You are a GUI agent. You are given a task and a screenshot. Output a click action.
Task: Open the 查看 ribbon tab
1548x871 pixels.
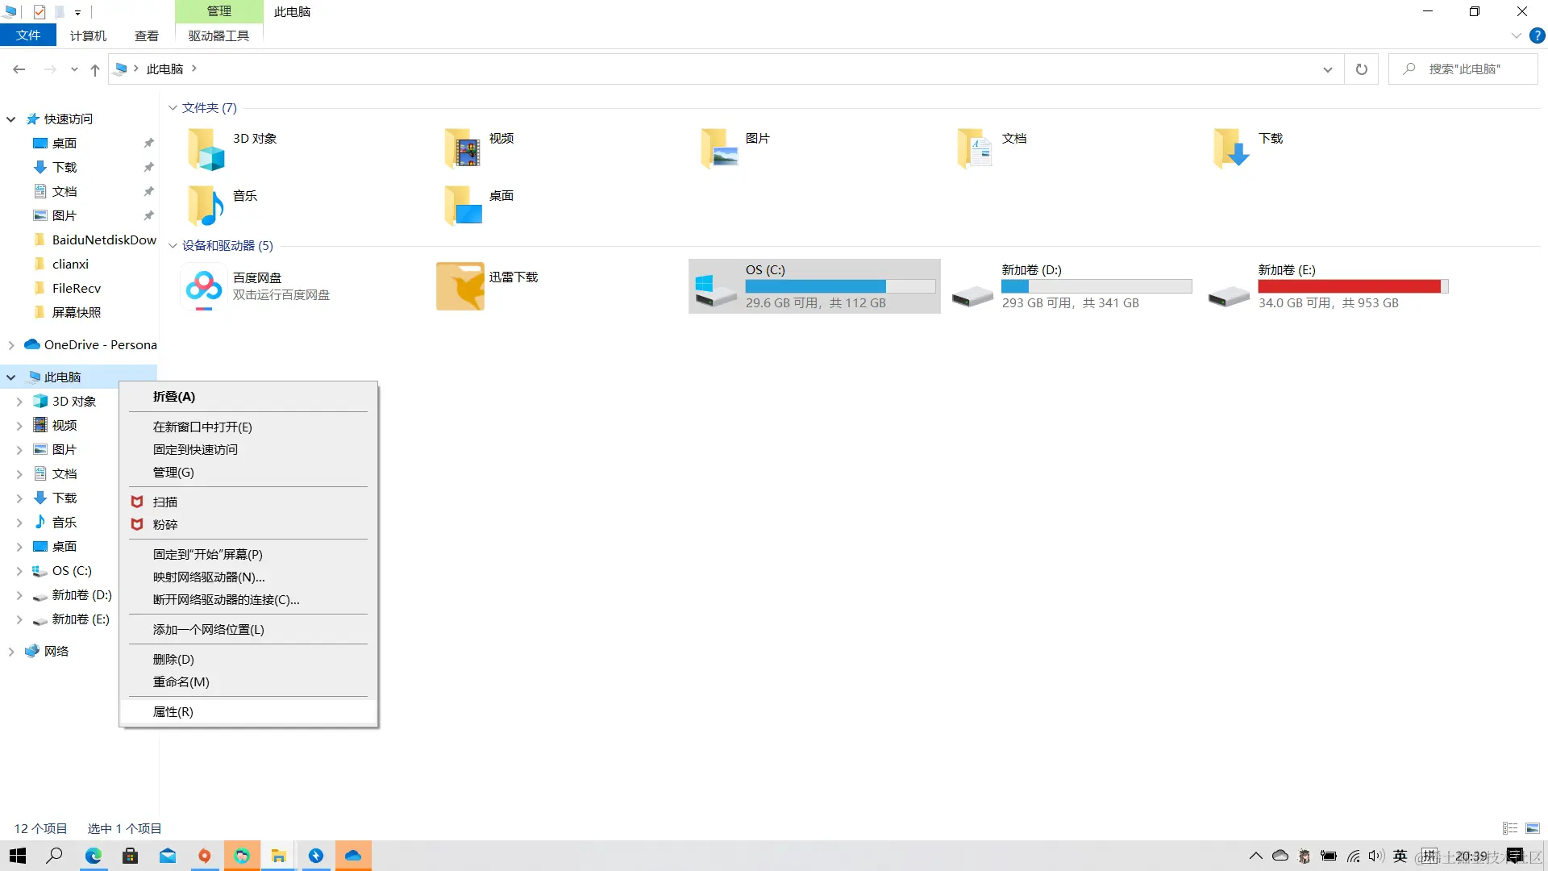[x=146, y=35]
